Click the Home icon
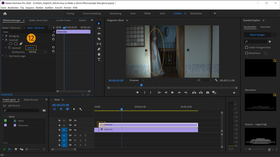 coord(5,13)
